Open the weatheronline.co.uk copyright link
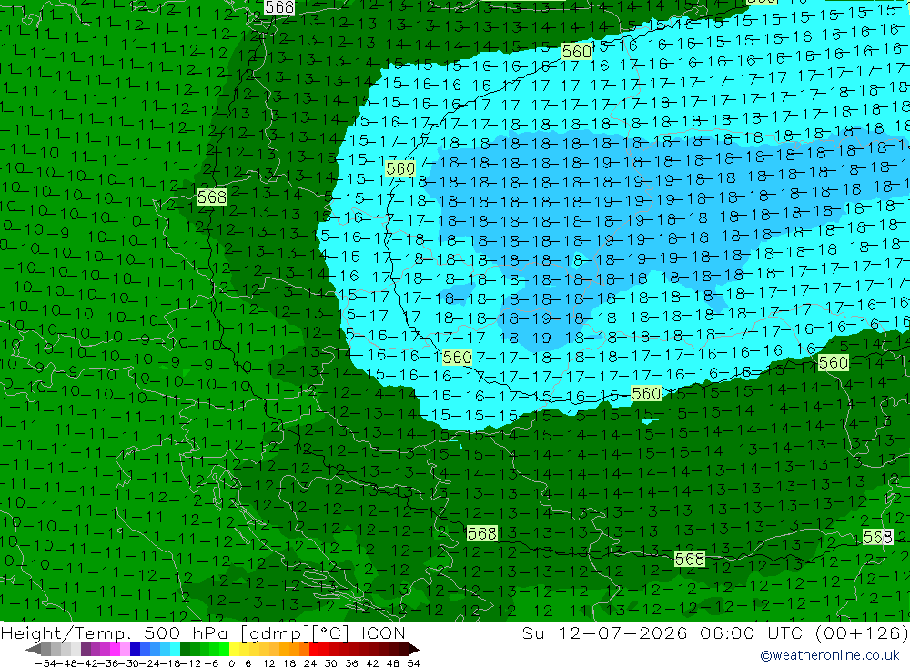 click(830, 655)
